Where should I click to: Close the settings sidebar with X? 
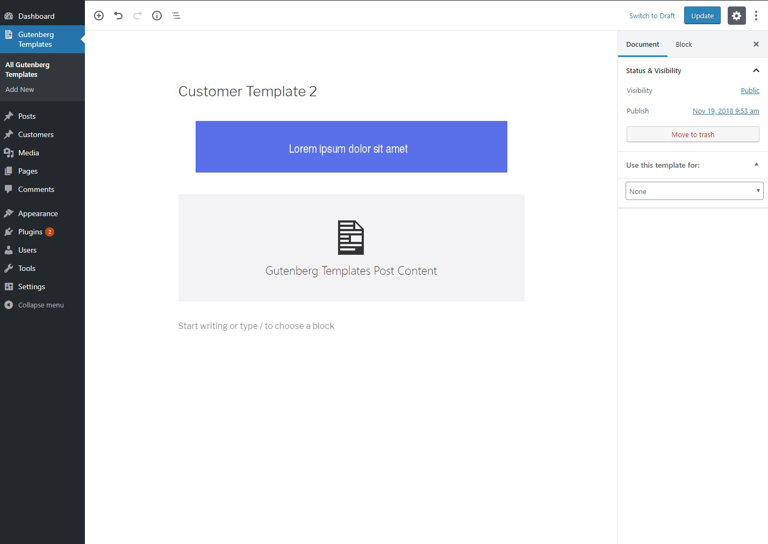[x=756, y=44]
